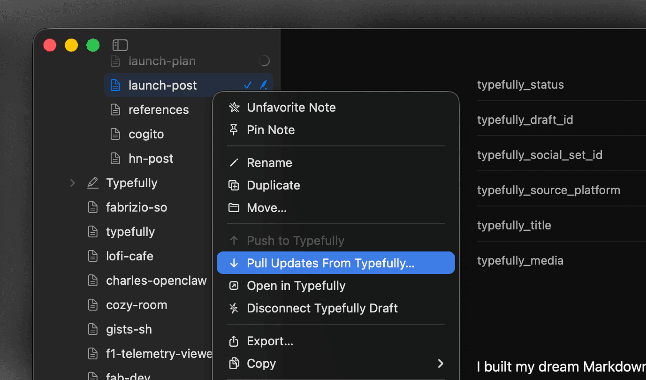Select Duplicate in the context menu

[x=336, y=185]
